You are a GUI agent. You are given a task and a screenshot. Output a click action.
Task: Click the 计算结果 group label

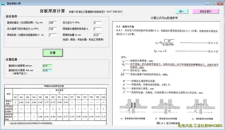pos(12,59)
